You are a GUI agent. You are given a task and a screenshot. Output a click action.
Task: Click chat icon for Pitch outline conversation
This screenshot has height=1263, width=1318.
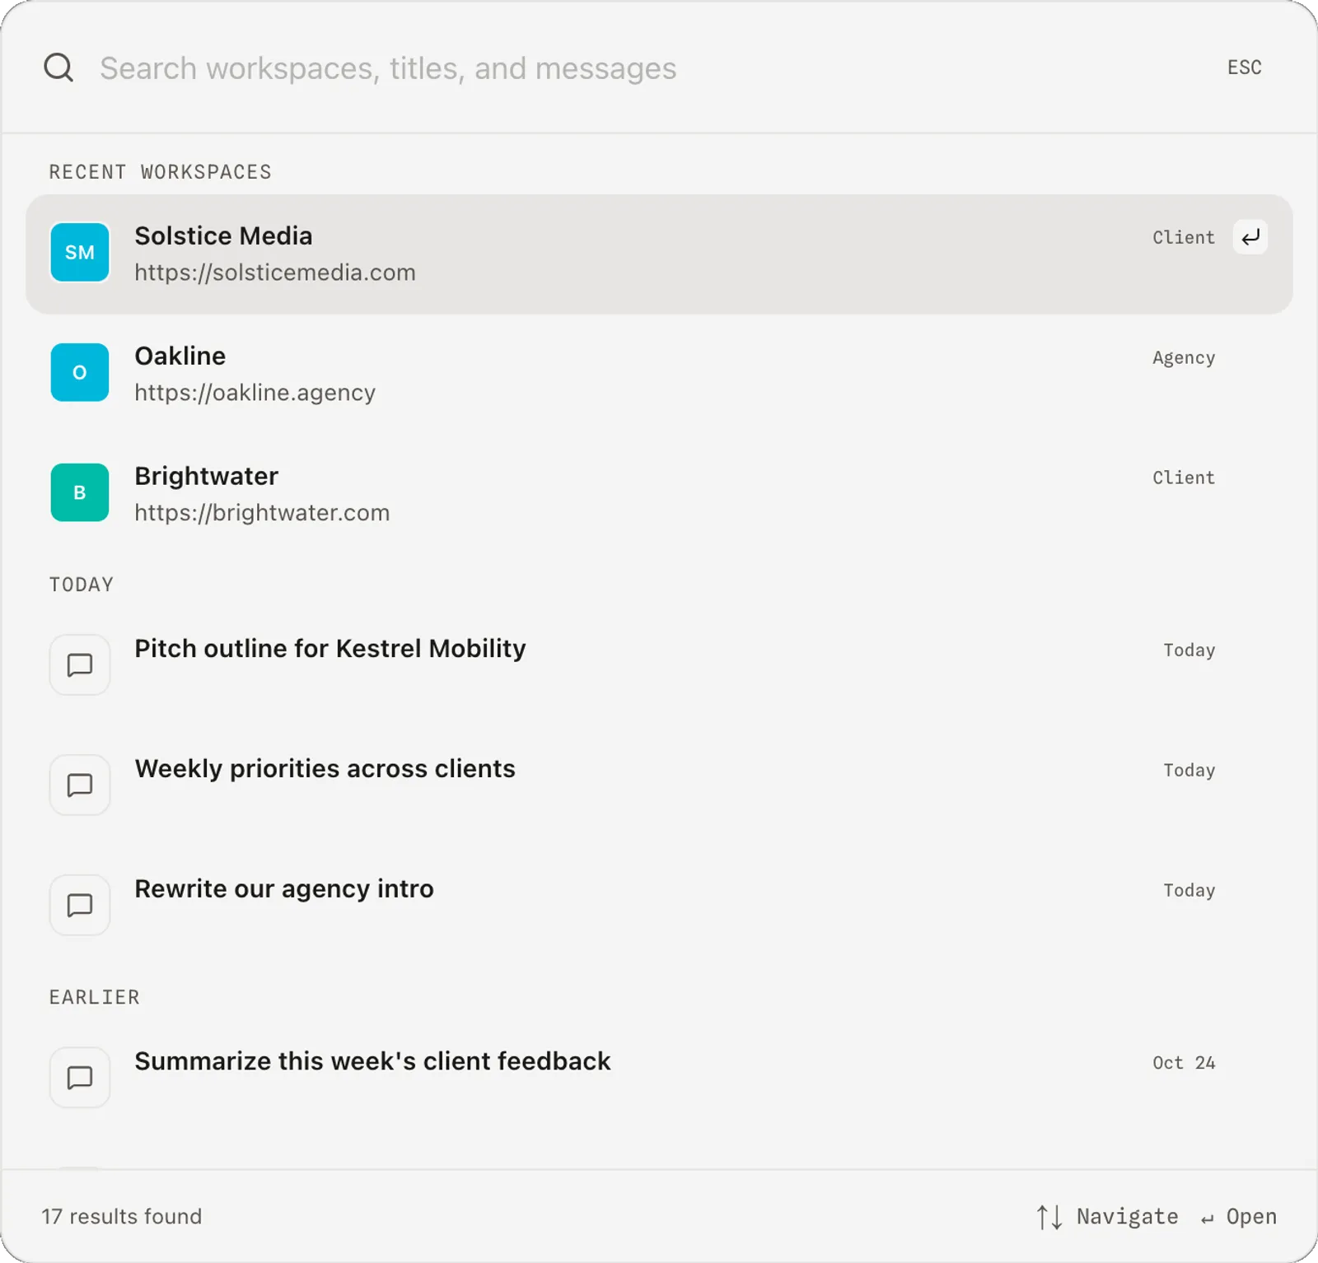(80, 664)
